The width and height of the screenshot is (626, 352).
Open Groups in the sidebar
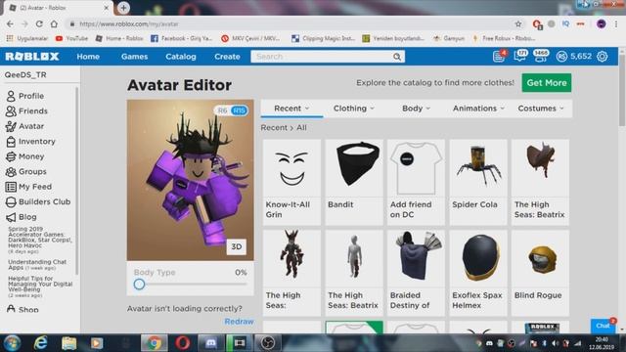(x=26, y=172)
